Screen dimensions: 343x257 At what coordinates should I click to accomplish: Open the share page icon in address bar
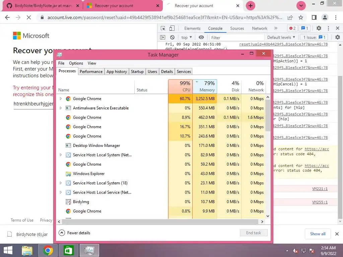point(290,17)
